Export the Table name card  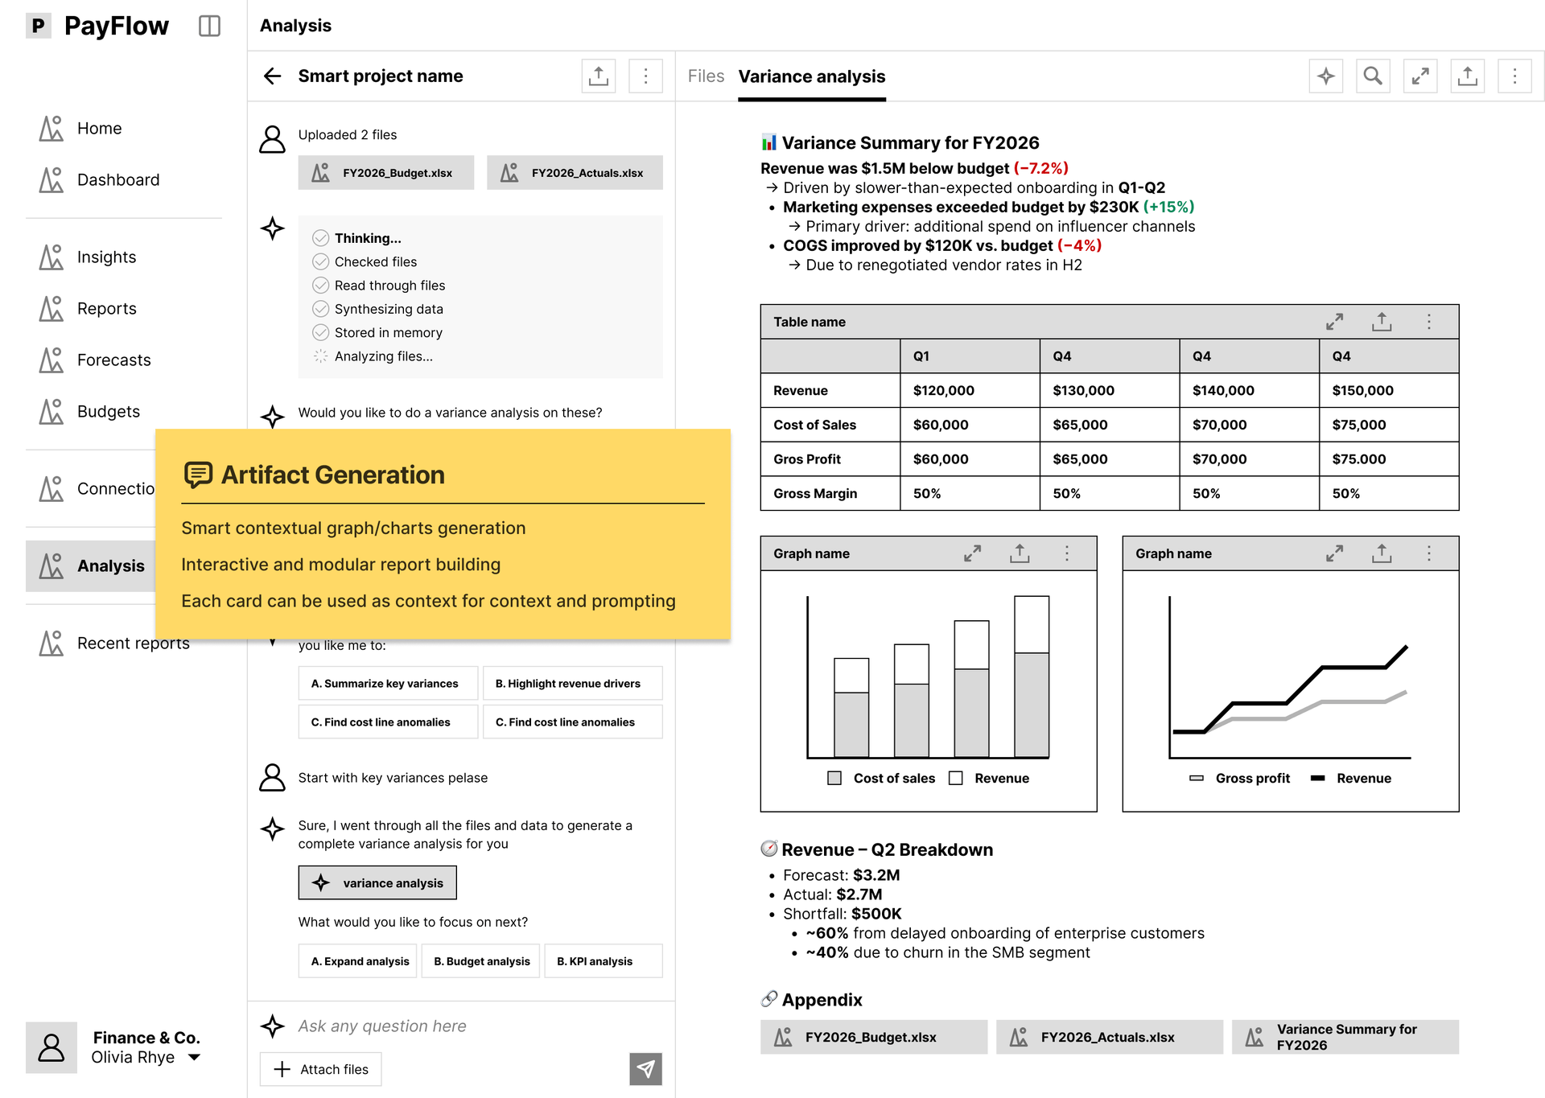[1382, 322]
